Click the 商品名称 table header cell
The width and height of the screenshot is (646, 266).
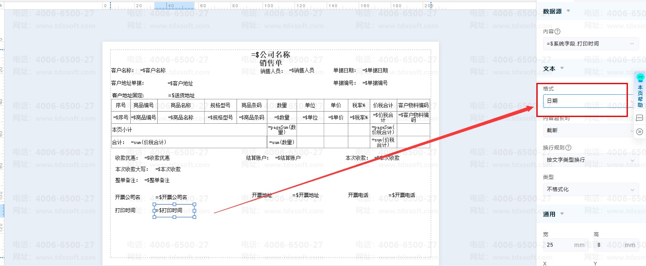click(181, 105)
